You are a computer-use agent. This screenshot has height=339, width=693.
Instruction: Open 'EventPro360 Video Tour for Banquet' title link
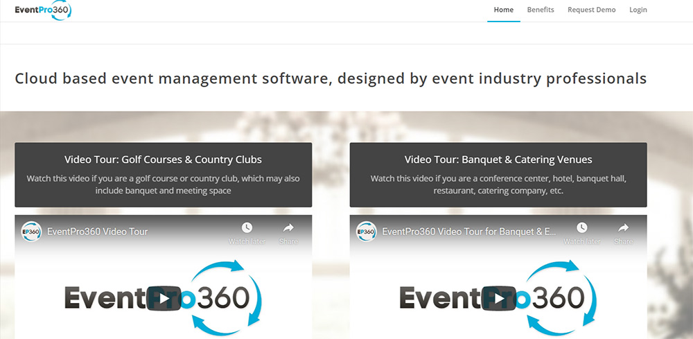pyautogui.click(x=469, y=232)
